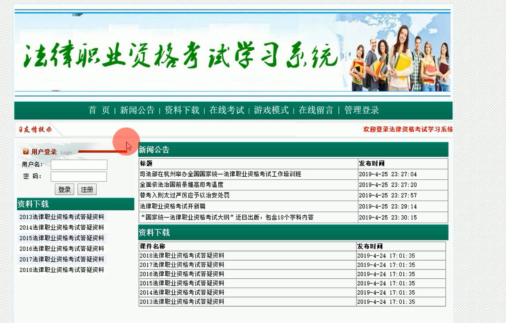Open sidebar link 2013法律职业资格考试答疑资料

pyautogui.click(x=62, y=217)
